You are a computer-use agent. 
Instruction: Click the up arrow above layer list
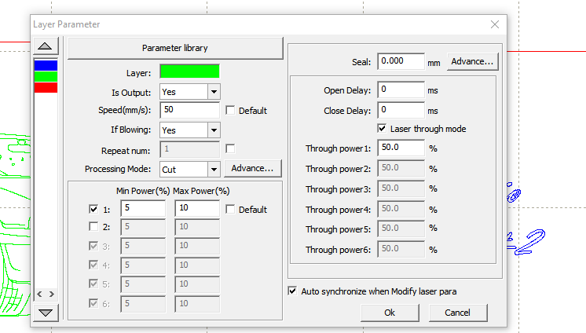pyautogui.click(x=46, y=46)
